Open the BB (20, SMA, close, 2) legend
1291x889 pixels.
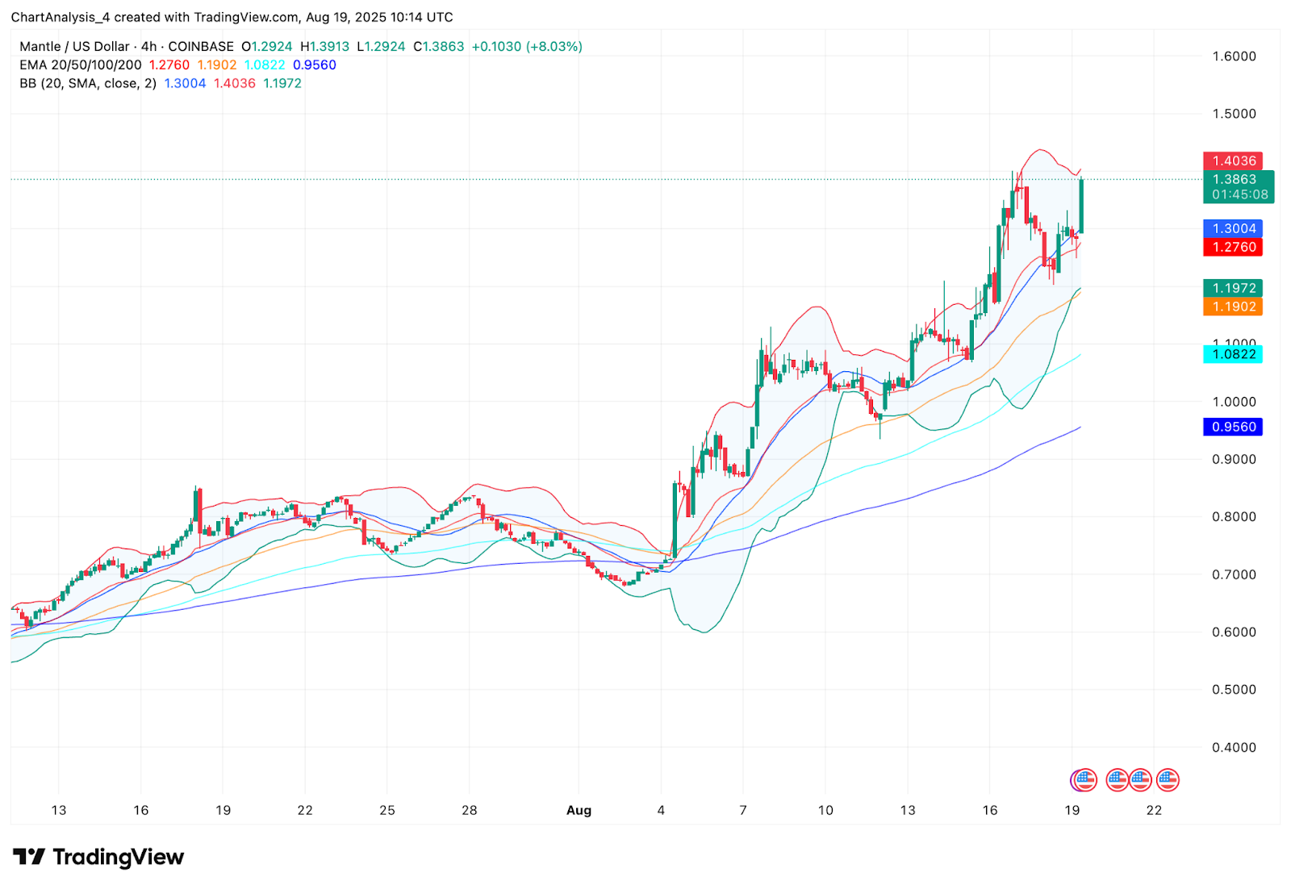point(88,83)
